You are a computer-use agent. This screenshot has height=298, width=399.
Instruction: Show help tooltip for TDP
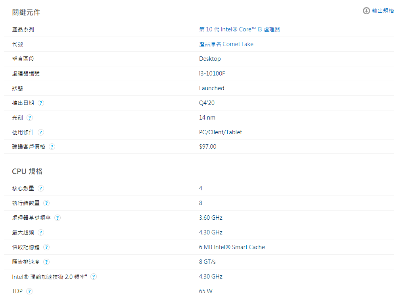point(29,291)
